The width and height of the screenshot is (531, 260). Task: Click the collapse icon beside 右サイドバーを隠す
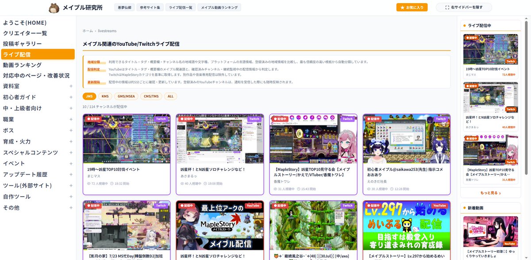tap(447, 8)
